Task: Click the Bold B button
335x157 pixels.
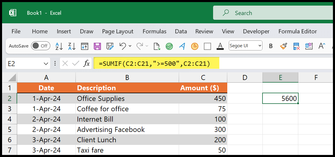Action: pos(271,46)
